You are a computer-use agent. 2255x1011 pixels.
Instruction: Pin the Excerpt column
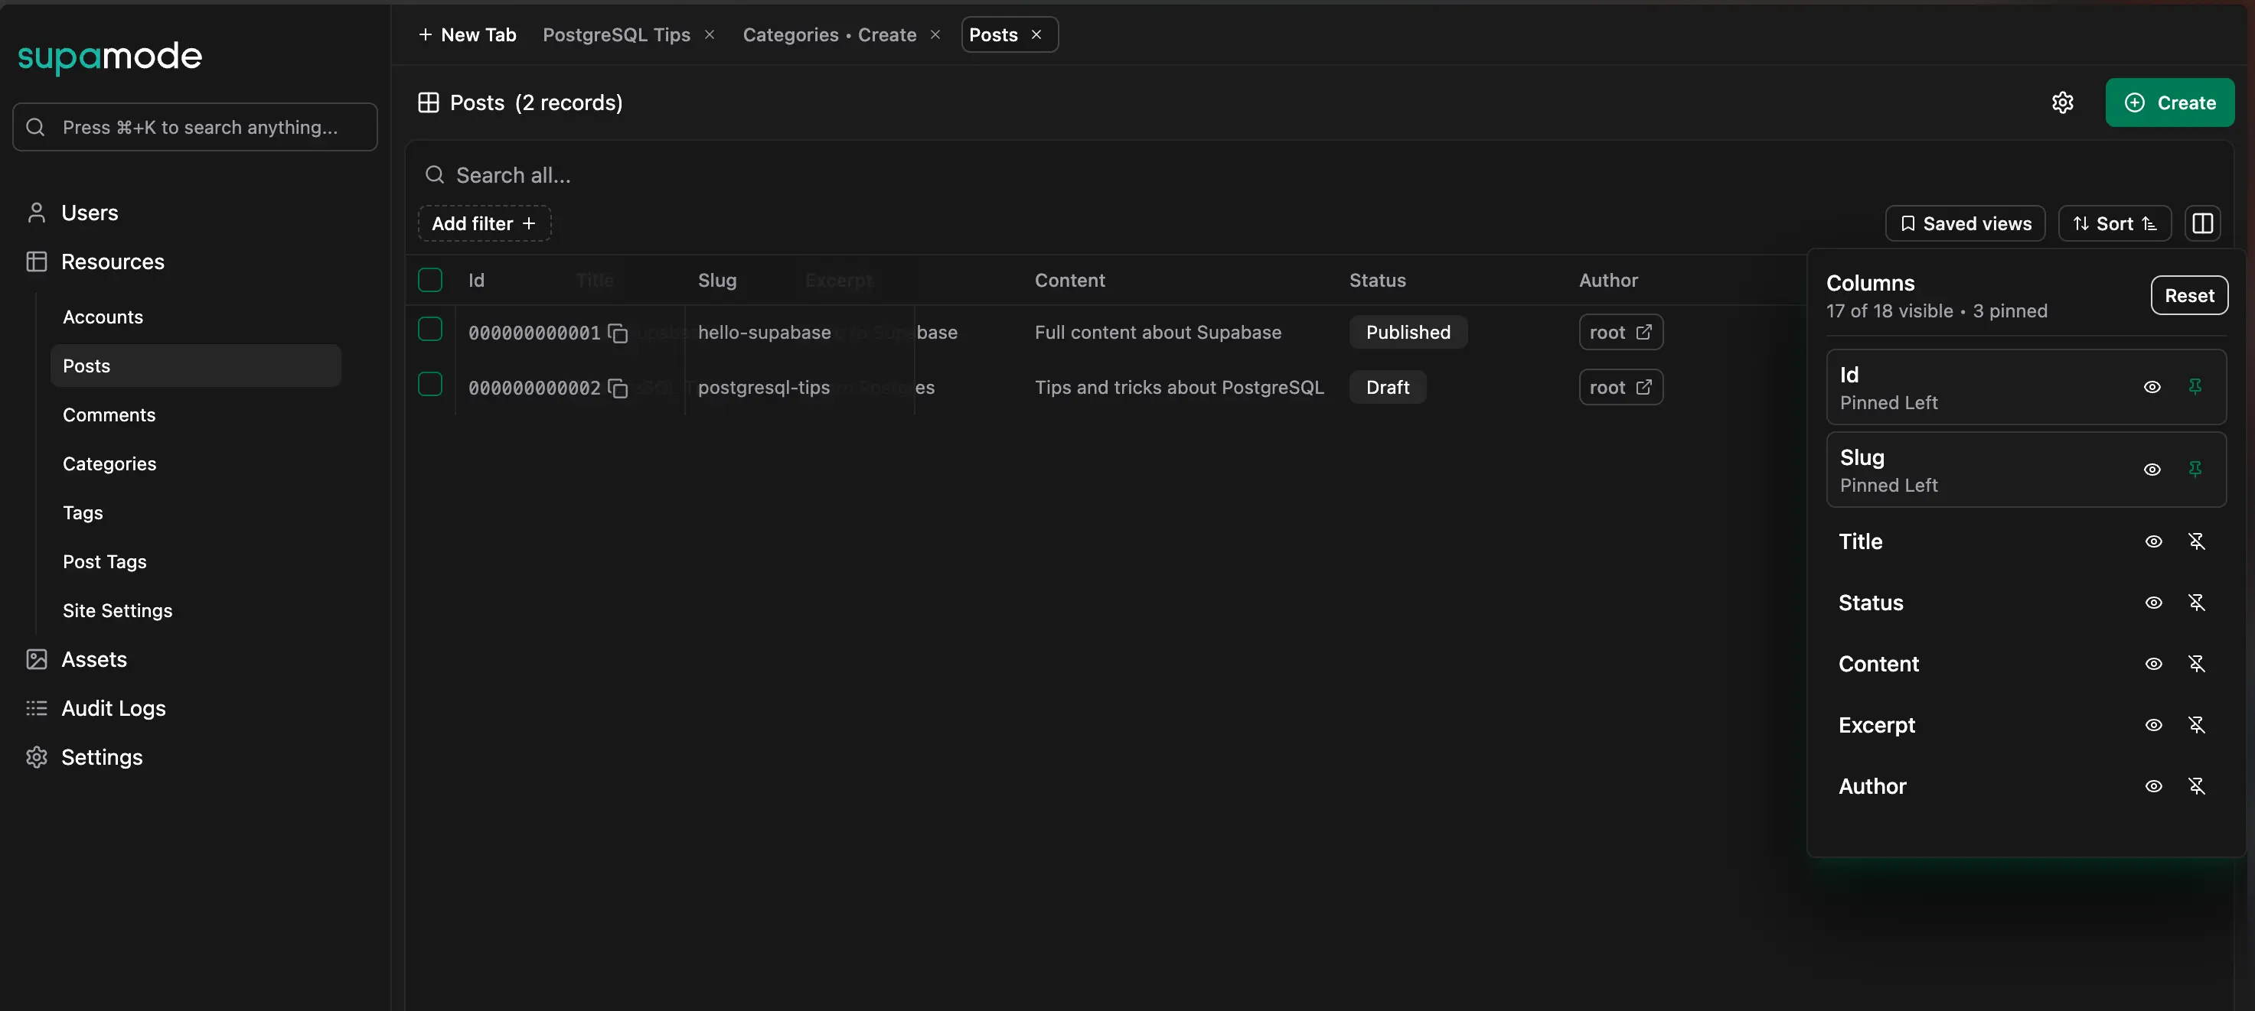click(2196, 725)
